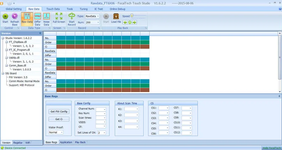Switch to the Application tab

pyautogui.click(x=66, y=142)
